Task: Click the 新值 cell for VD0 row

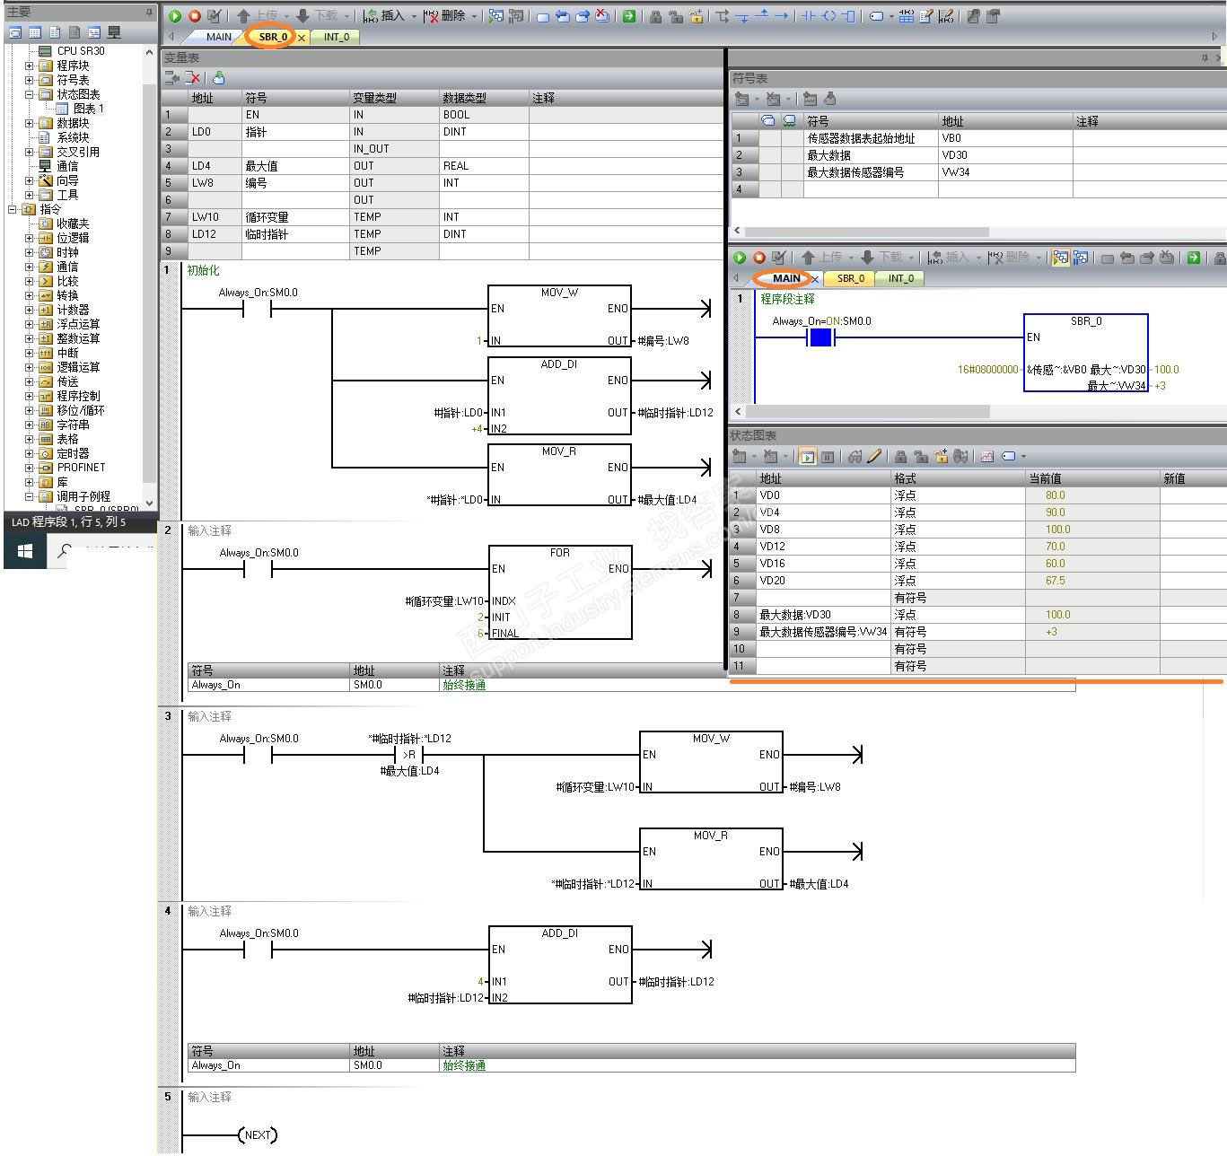Action: click(1192, 495)
